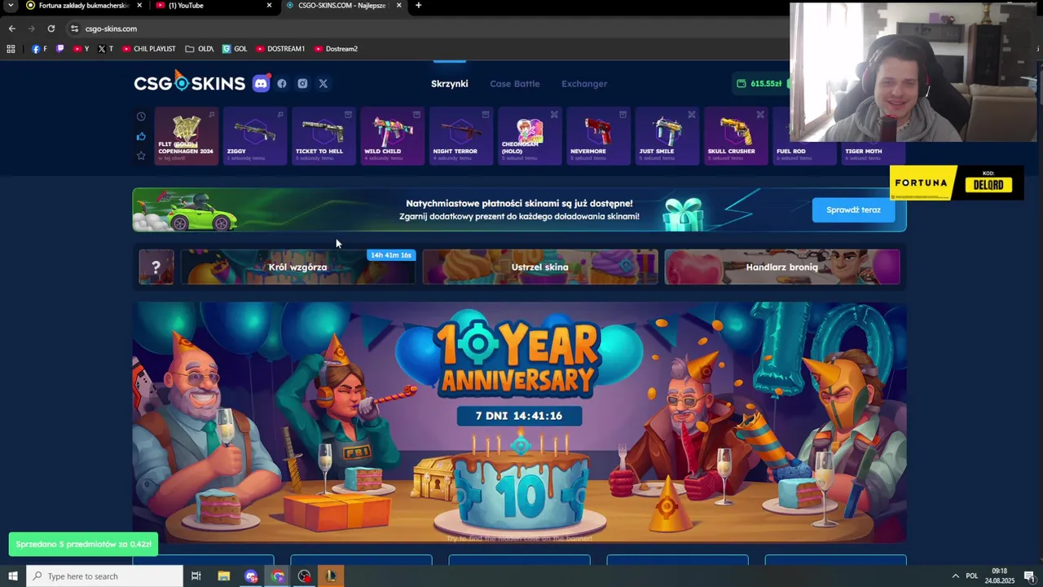Screen dimensions: 1043x587
Task: Open the Facebook F bookmark
Action: point(39,49)
